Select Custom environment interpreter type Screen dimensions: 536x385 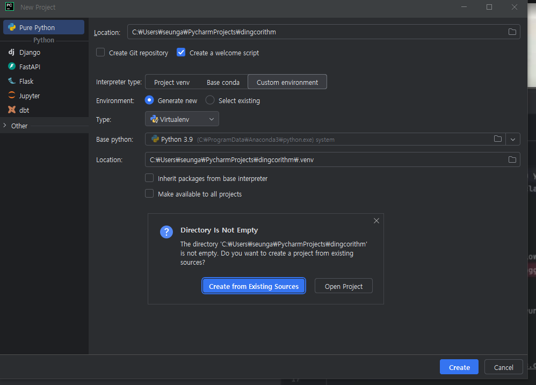287,82
